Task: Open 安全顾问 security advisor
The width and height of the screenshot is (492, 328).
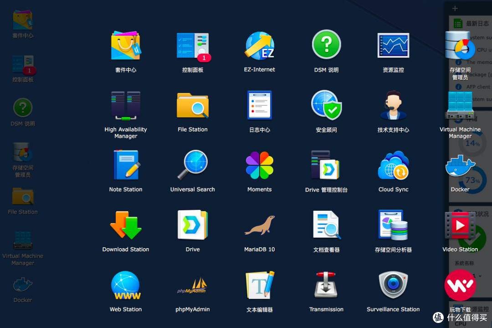Action: click(326, 105)
